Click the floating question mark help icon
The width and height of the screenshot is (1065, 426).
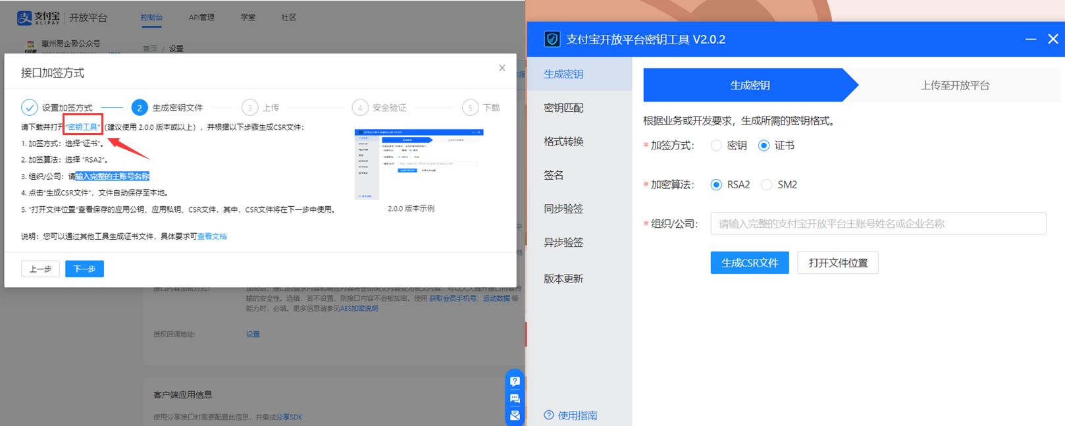coord(515,381)
